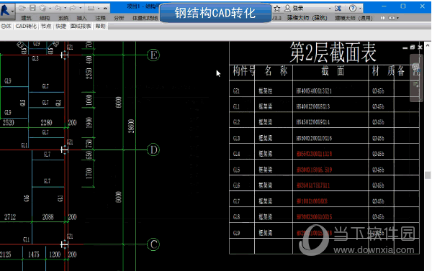This screenshot has height=271, width=432.
Task: Open the 体量和场地 ribbon tab
Action: [x=145, y=18]
